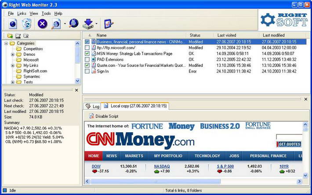Open the Tools menu
The image size is (312, 195).
point(46,14)
